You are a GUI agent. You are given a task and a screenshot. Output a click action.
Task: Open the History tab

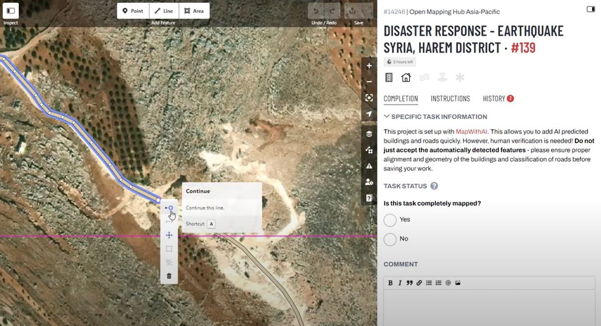tap(494, 99)
